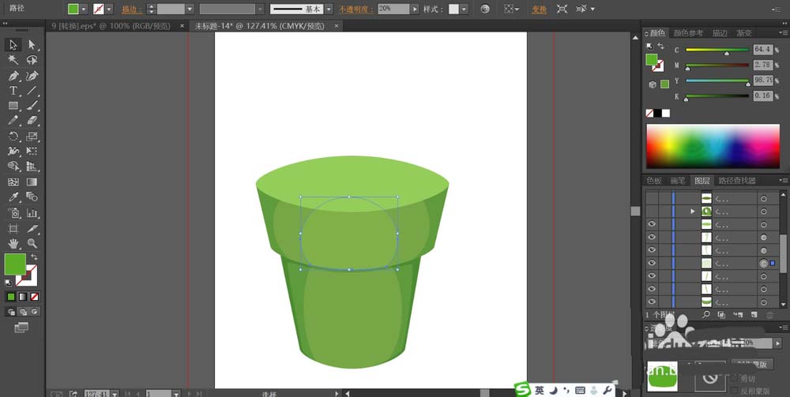This screenshot has height=397, width=790.
Task: Activate the Zoom tool
Action: pyautogui.click(x=32, y=243)
